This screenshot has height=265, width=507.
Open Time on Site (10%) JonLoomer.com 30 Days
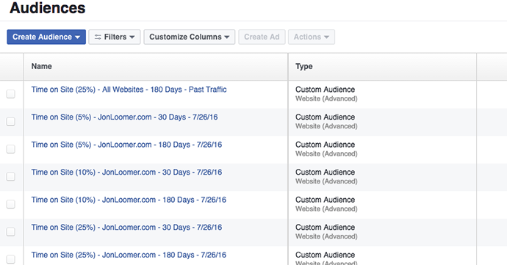click(126, 172)
